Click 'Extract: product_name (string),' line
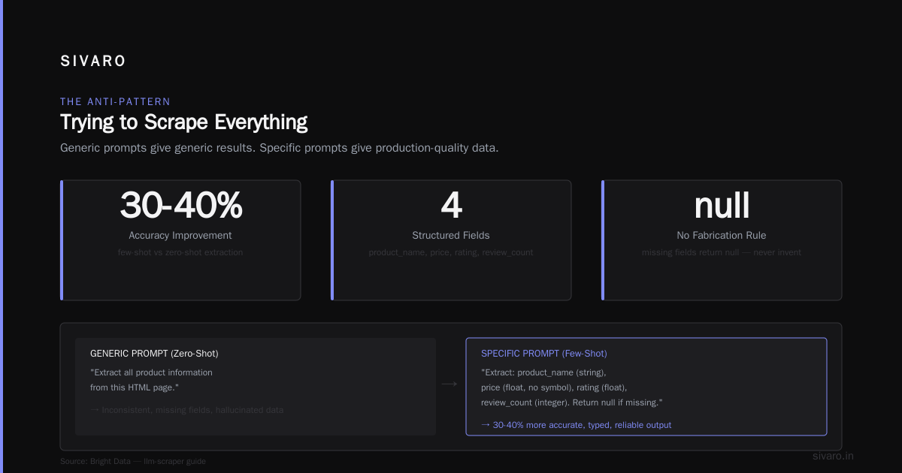902x473 pixels. pos(543,372)
